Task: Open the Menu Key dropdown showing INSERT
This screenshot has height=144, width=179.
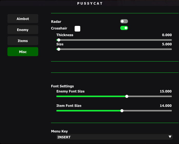Action: pos(114,137)
